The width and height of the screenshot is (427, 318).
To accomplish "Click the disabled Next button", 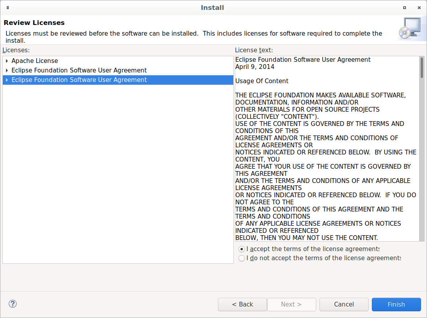I will 291,304.
